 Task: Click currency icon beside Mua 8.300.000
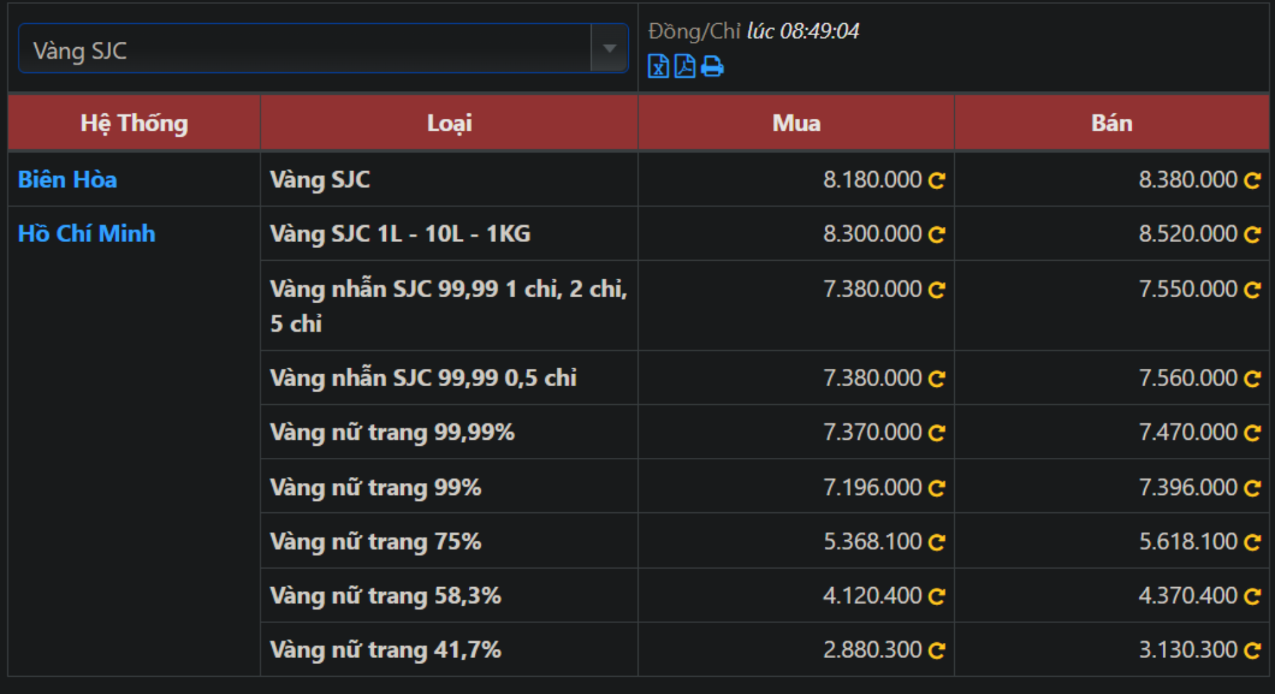point(936,234)
